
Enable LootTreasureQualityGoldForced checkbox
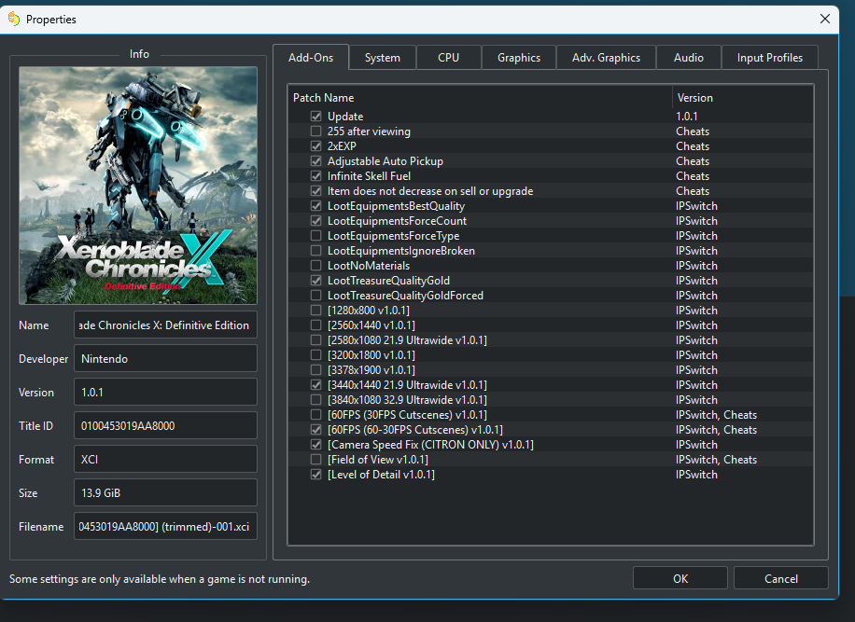tap(315, 296)
